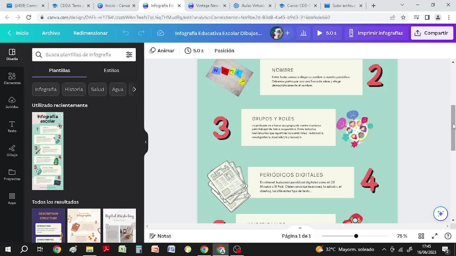The image size is (456, 256).
Task: Select the Agua category chip
Action: click(118, 89)
